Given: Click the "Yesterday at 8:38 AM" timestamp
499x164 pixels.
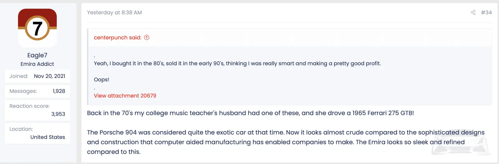Looking at the screenshot, I should pos(114,12).
